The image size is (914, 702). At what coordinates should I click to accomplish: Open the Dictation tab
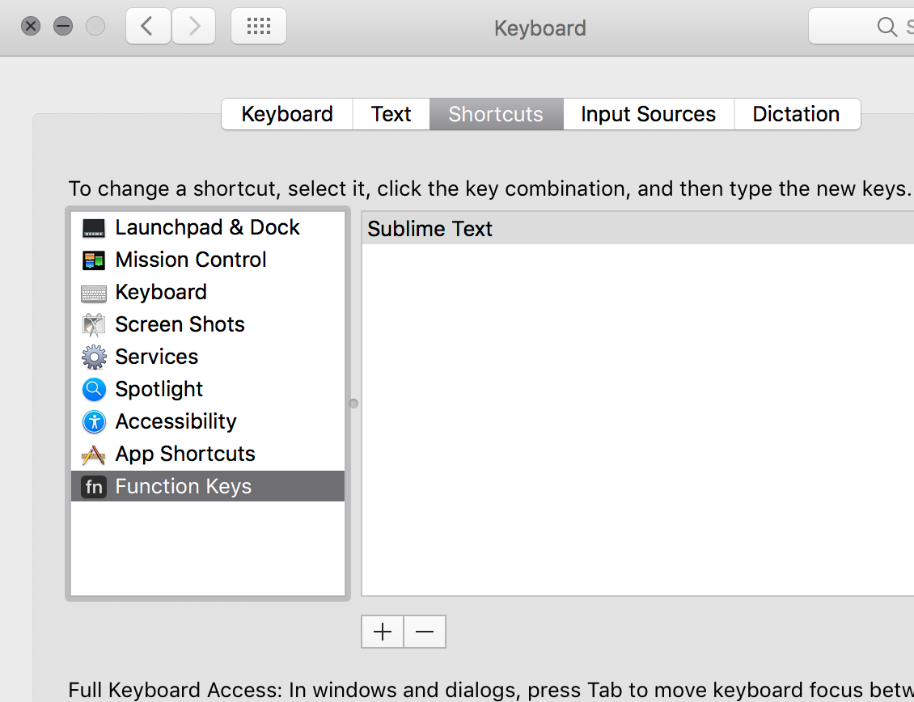(796, 114)
